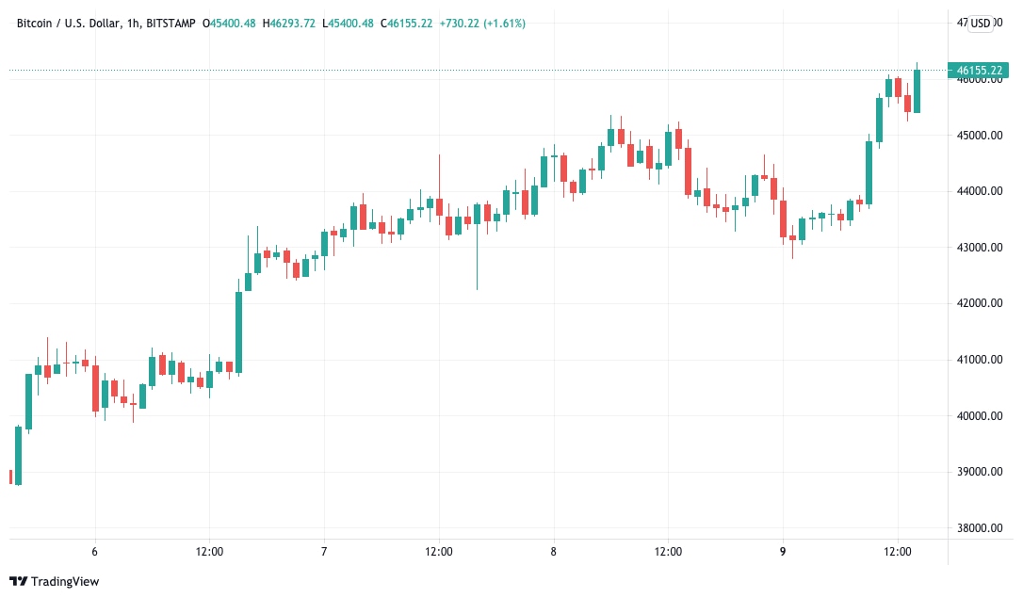Click the high price value H46293.72
1023x598 pixels.
tap(289, 23)
